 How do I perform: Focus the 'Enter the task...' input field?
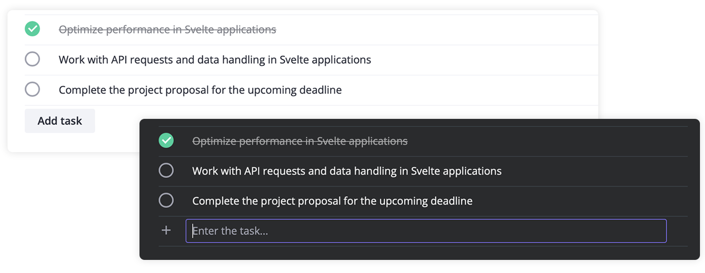(x=426, y=231)
